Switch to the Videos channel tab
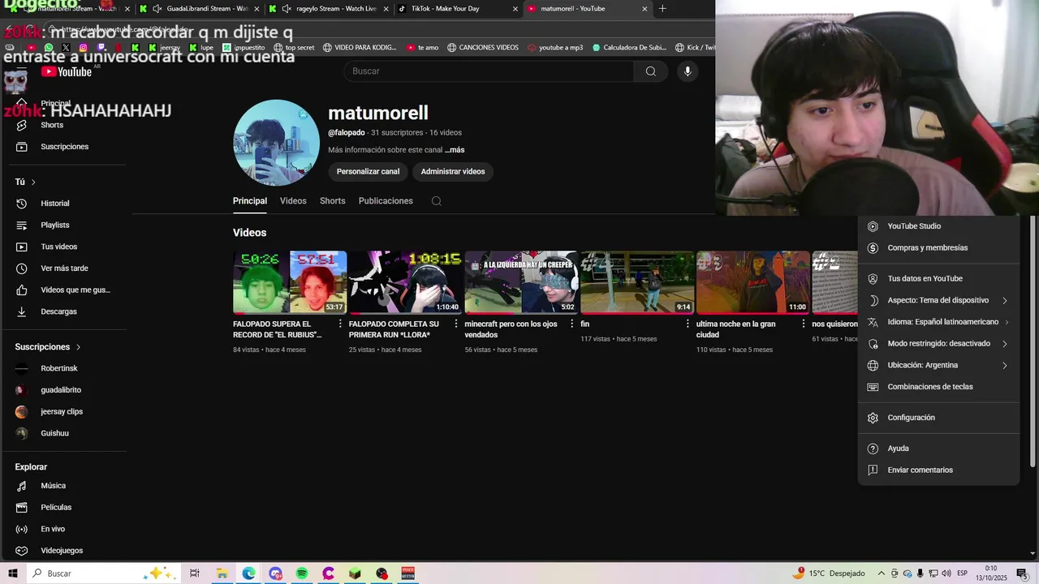Viewport: 1039px width, 584px height. (293, 201)
